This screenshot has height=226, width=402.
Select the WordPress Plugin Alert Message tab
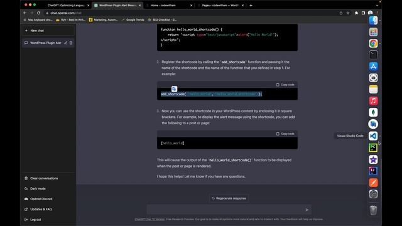click(117, 5)
